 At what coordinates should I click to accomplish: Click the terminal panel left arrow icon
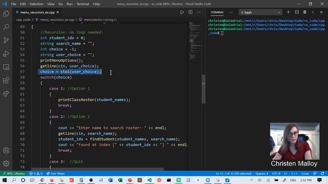tap(313, 12)
